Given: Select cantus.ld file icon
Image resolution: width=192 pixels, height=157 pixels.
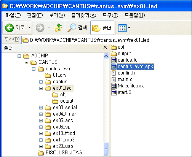Looking at the screenshot, I should pos(114,60).
